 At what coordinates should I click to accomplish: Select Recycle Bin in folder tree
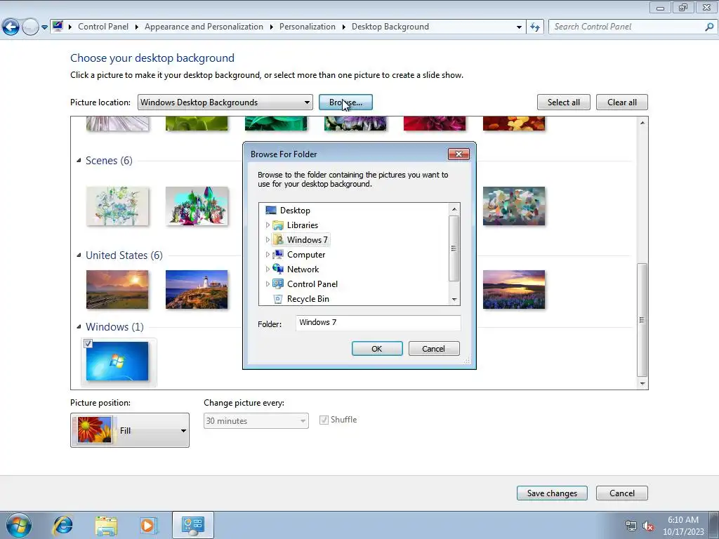[308, 299]
